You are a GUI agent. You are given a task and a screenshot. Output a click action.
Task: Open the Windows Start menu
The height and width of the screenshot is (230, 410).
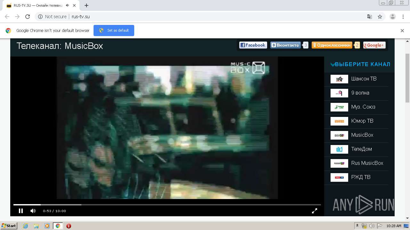9,226
